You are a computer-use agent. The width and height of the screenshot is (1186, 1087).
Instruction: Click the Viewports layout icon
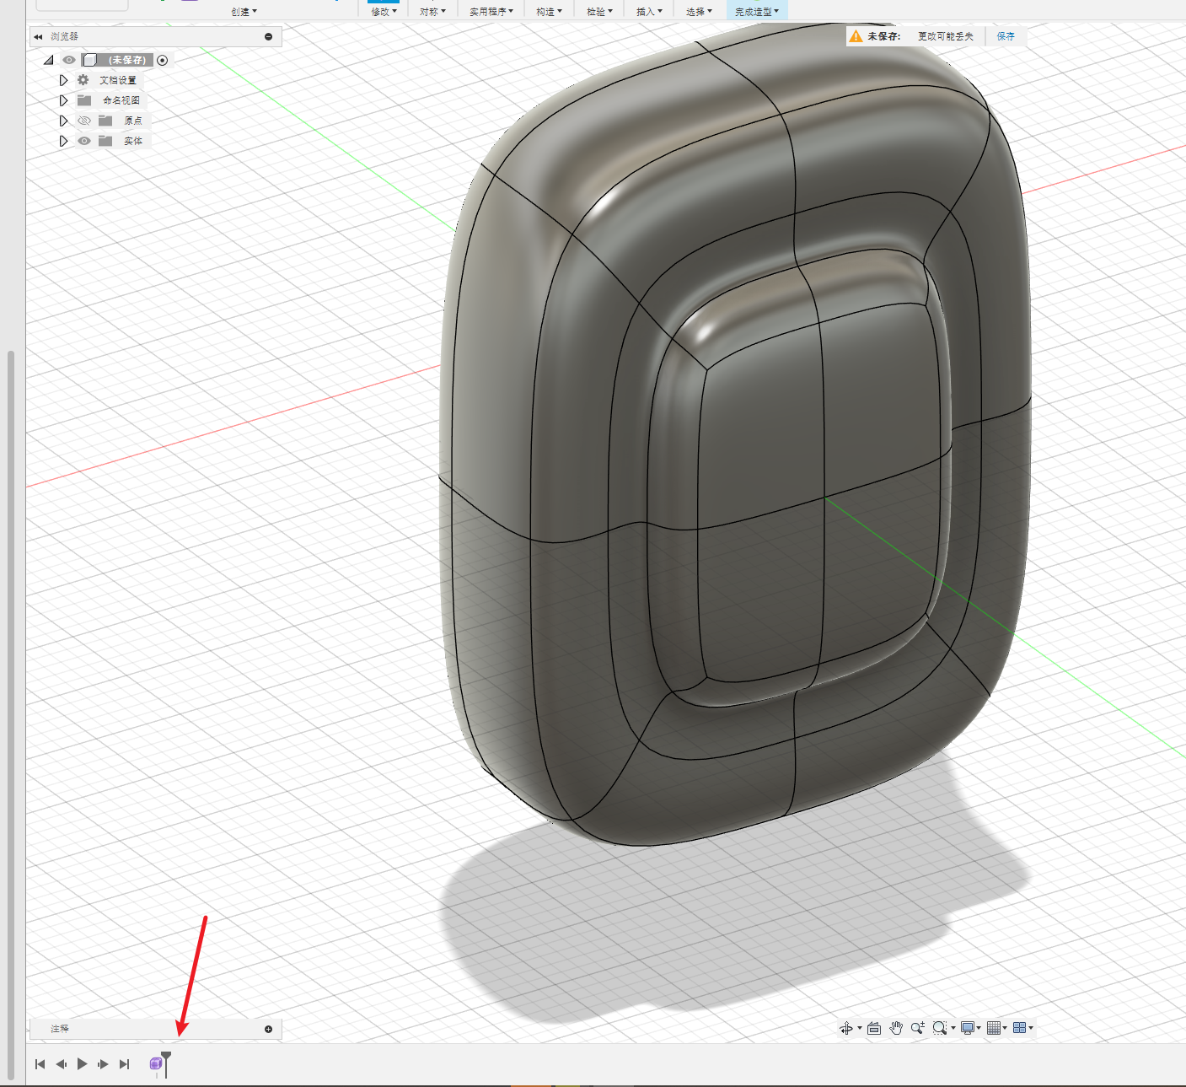point(1020,1028)
